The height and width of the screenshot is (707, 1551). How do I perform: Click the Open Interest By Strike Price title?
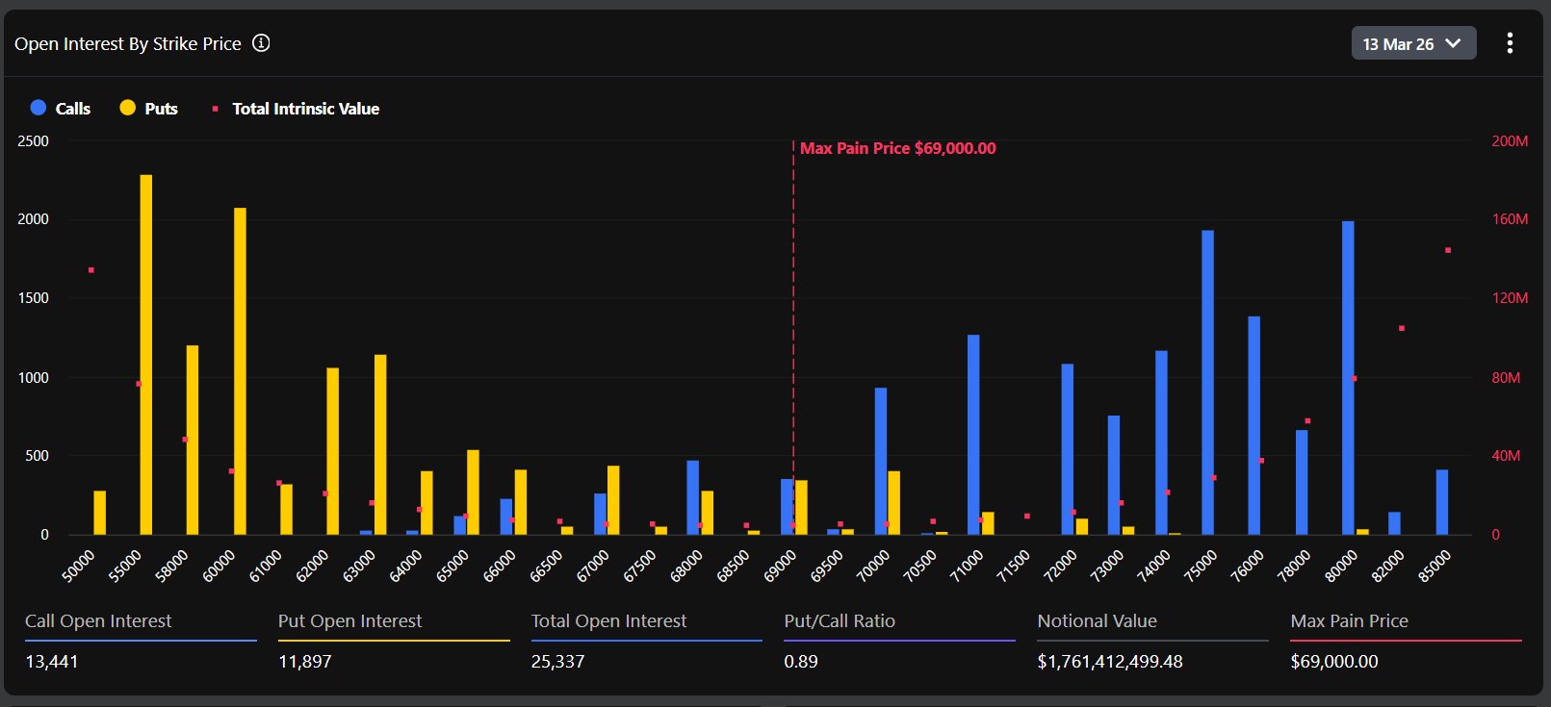click(128, 44)
